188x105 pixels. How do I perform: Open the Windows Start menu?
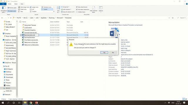point(3,103)
